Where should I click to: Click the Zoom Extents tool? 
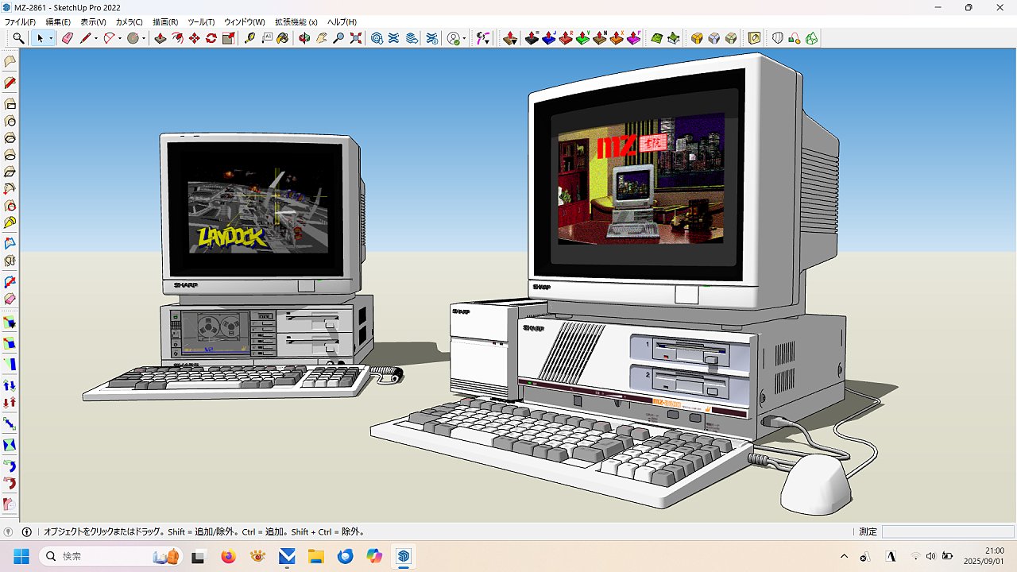(x=356, y=38)
